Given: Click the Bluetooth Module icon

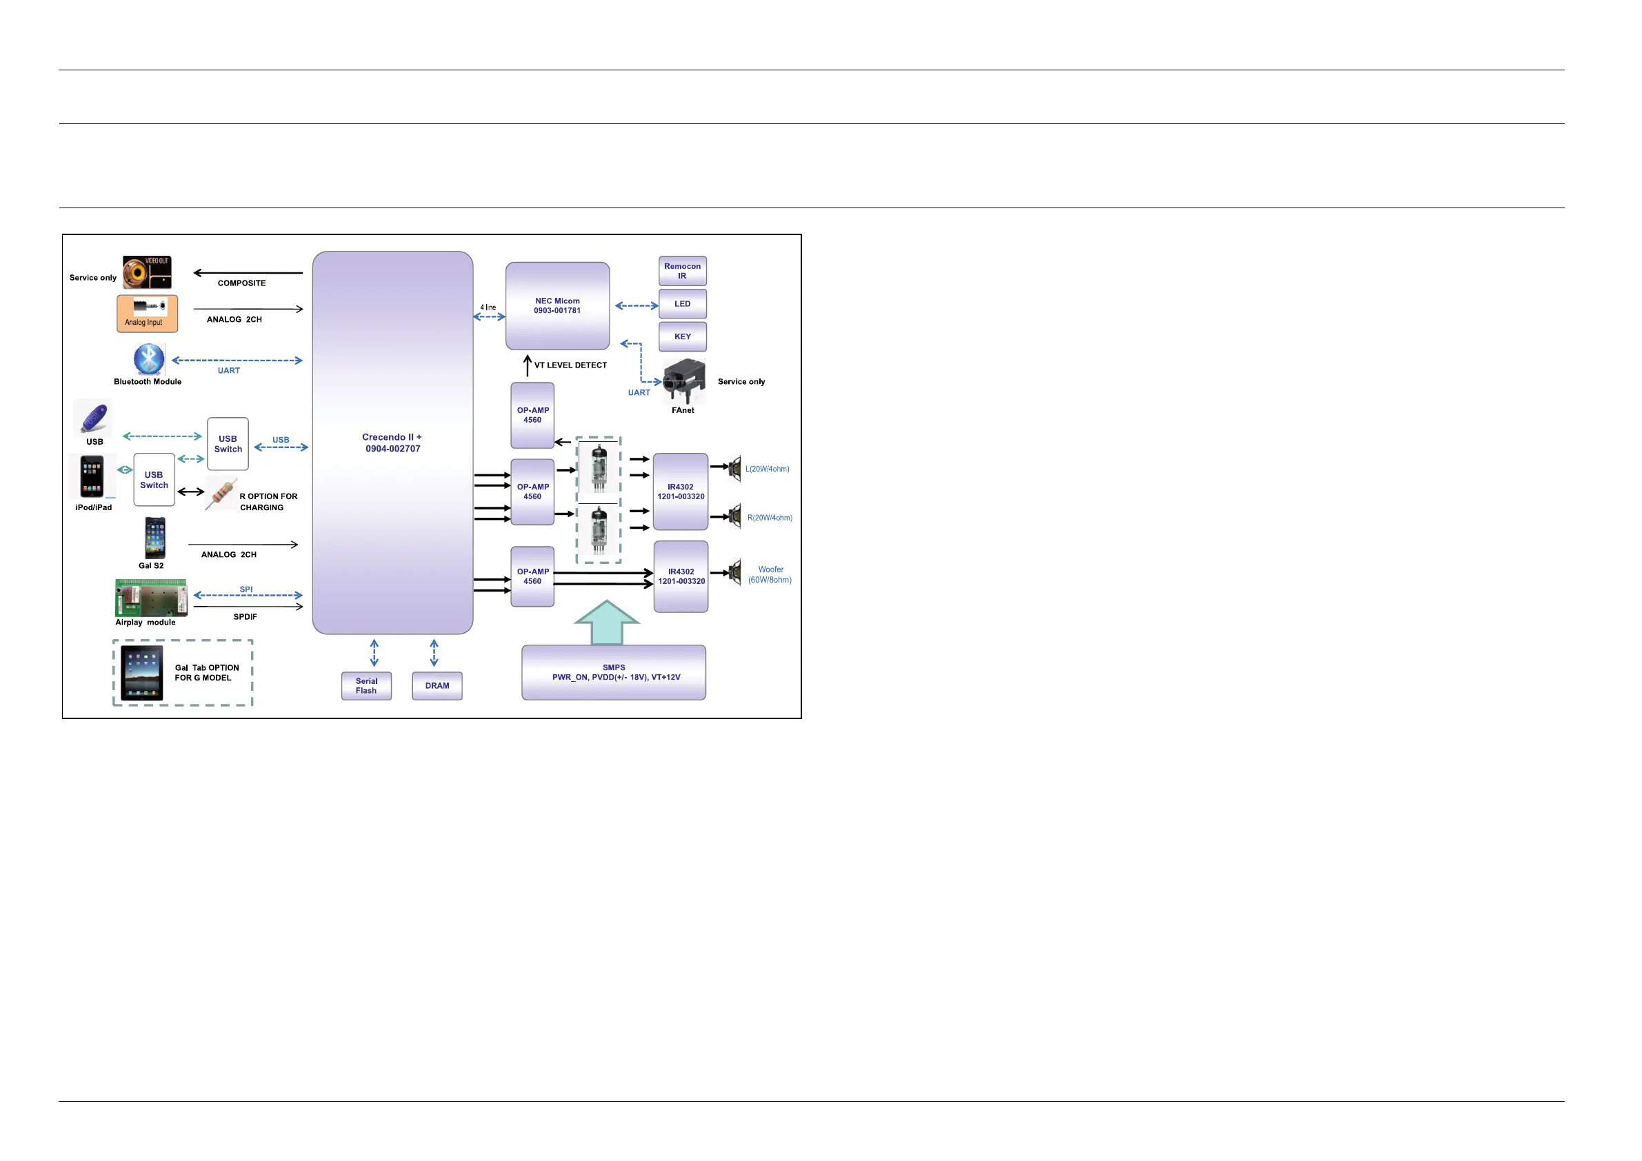Looking at the screenshot, I should point(149,360).
